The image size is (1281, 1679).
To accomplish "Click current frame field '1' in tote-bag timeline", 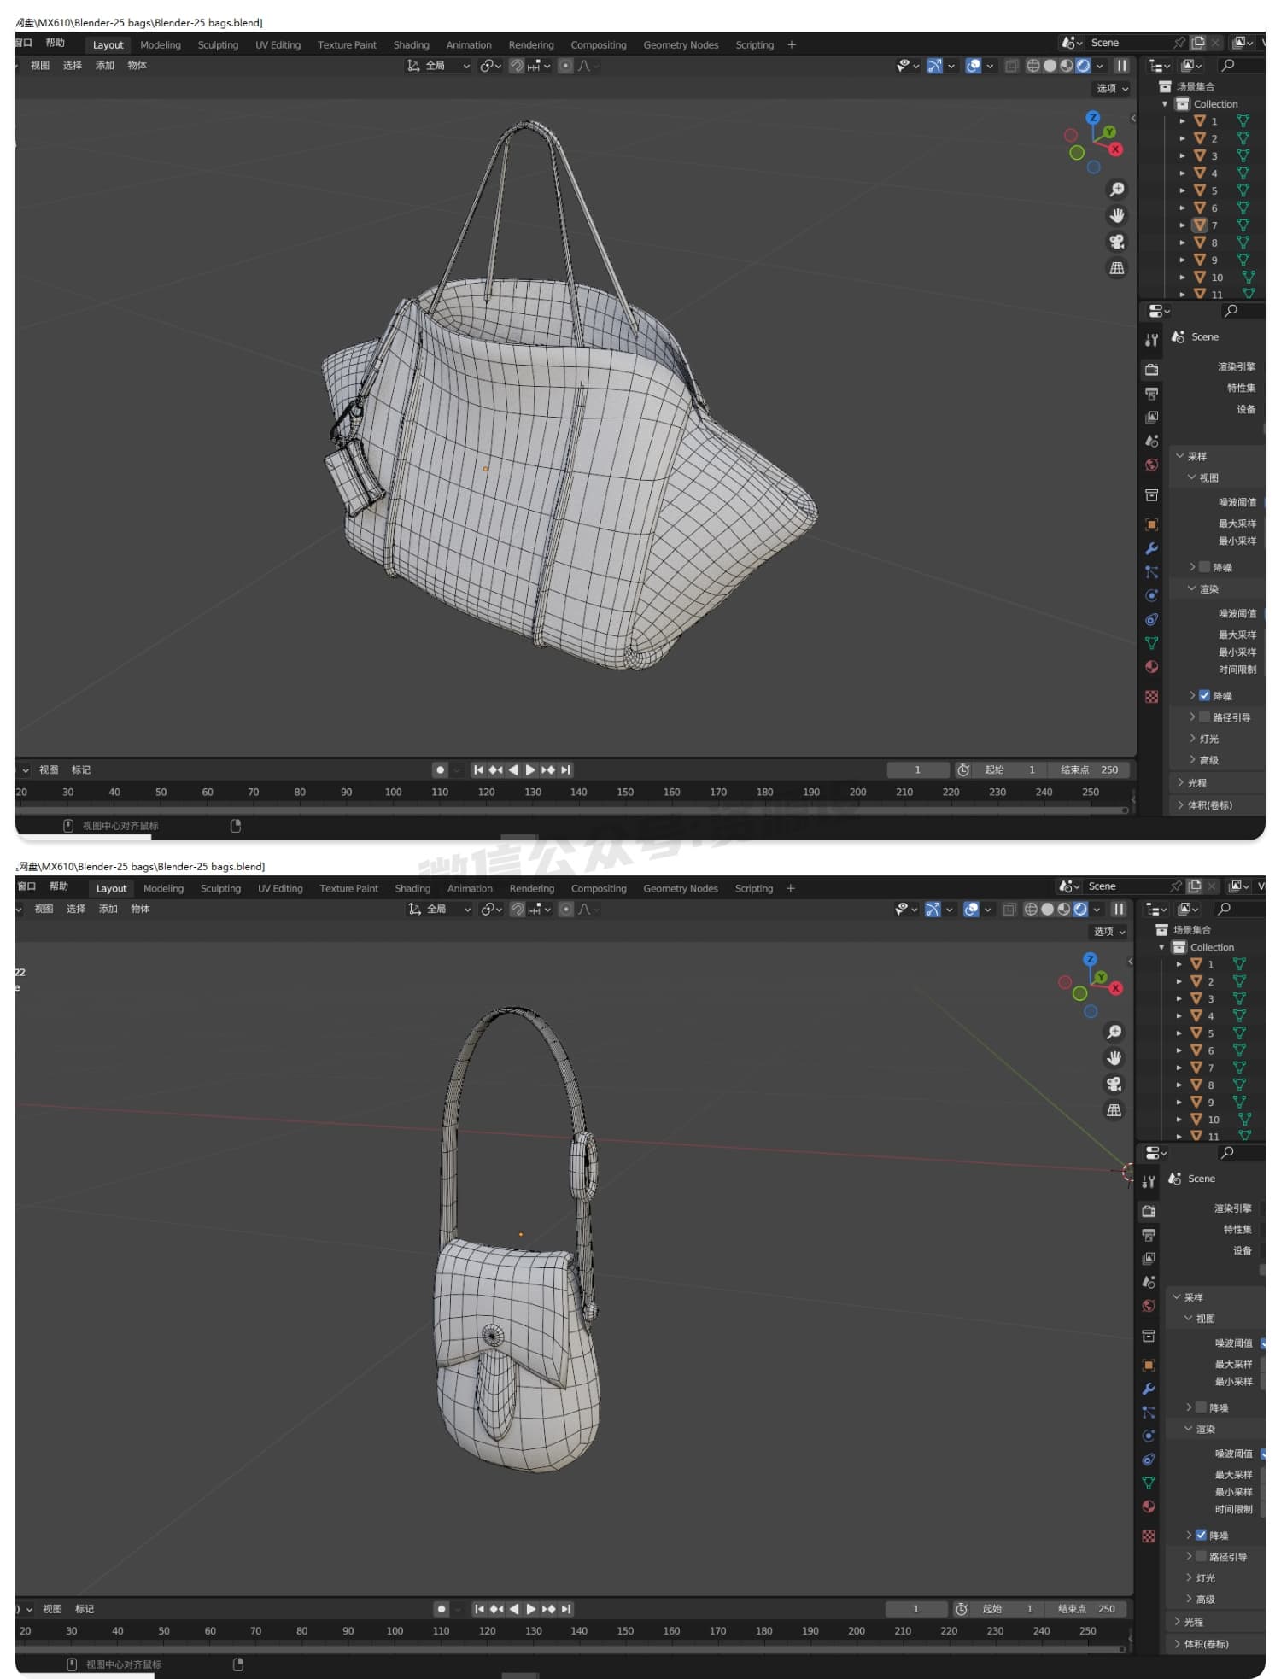I will pyautogui.click(x=918, y=769).
